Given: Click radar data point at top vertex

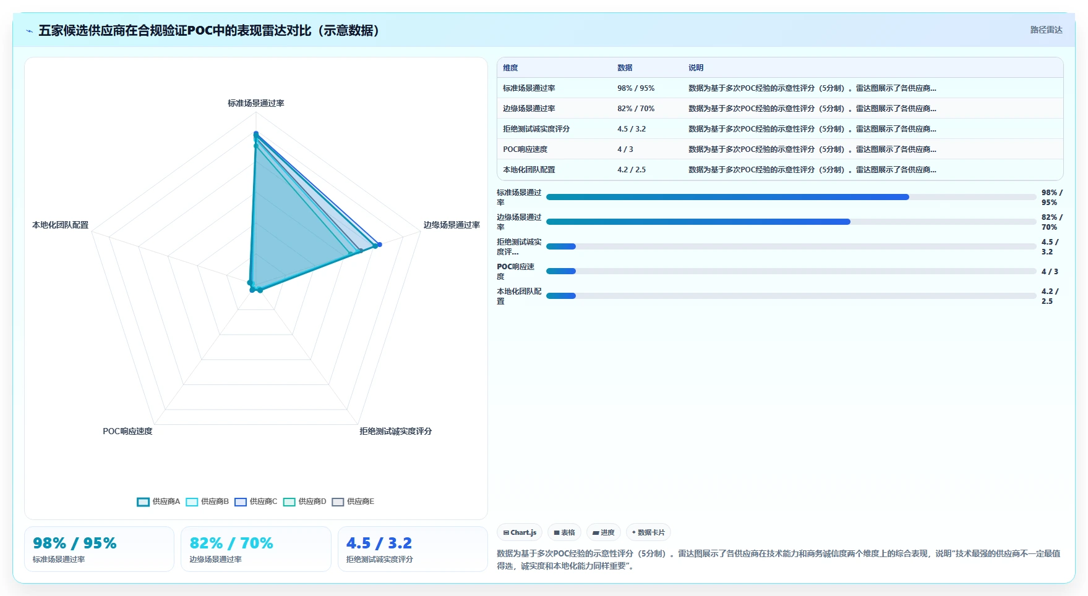Looking at the screenshot, I should point(256,134).
